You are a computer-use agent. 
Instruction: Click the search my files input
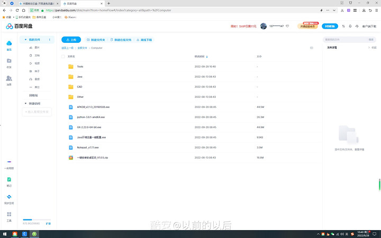click(x=345, y=40)
